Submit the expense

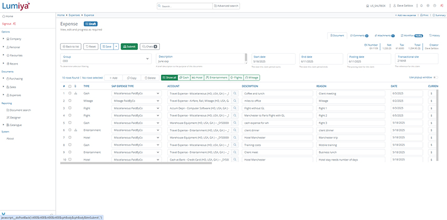129,46
